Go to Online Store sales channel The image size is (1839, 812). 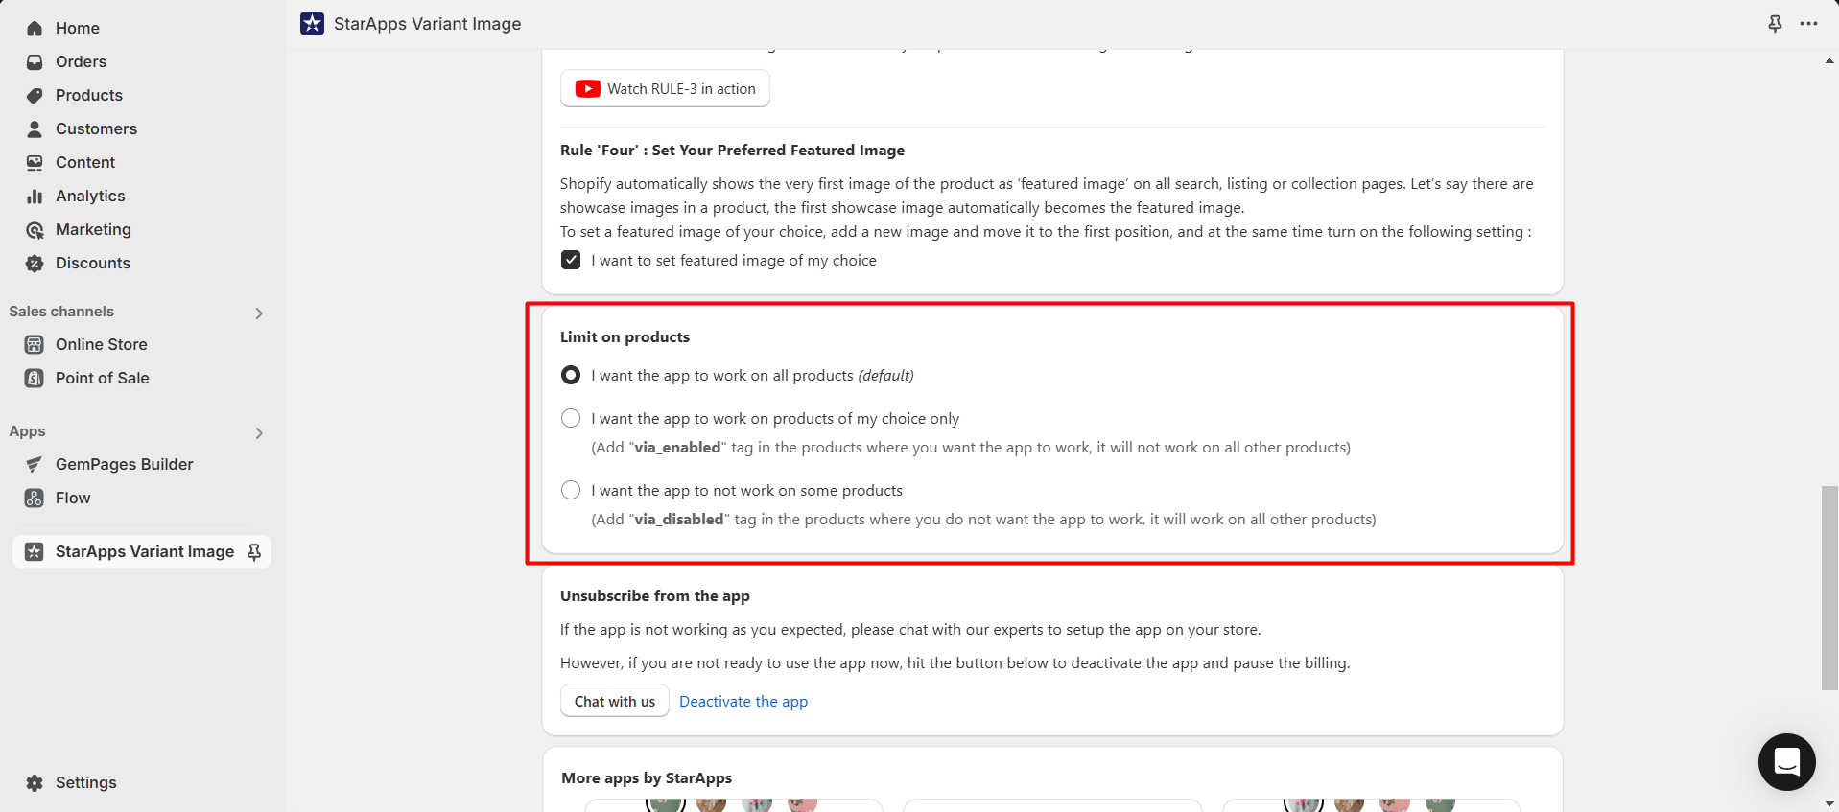tap(101, 345)
